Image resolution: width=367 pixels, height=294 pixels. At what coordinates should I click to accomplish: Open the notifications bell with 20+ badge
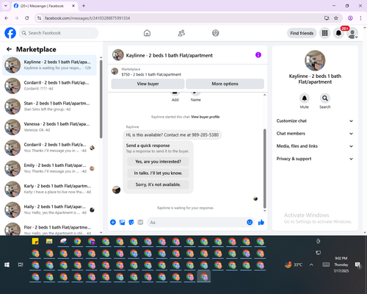pos(338,33)
